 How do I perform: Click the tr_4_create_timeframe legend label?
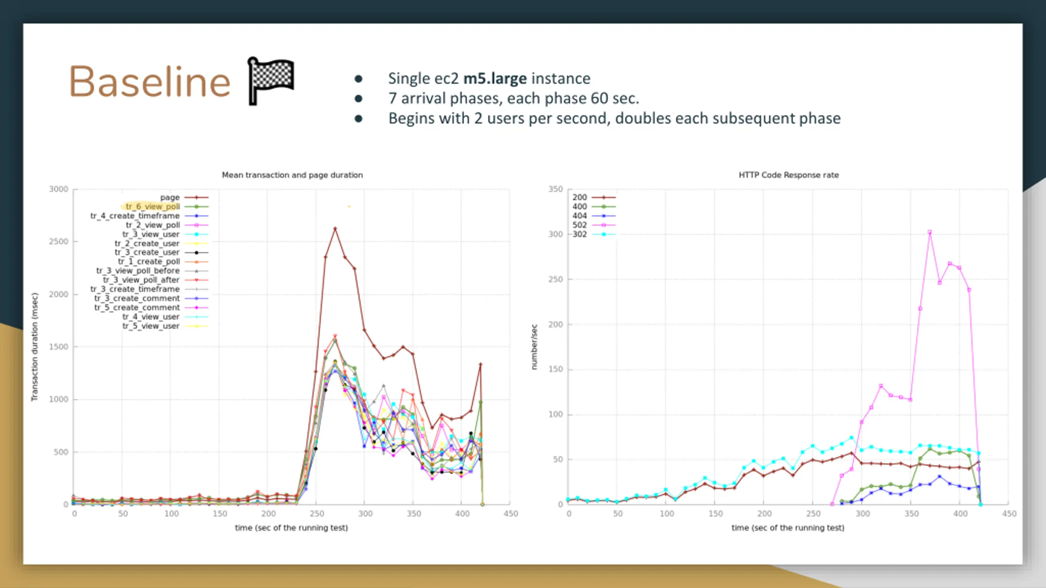(x=135, y=216)
